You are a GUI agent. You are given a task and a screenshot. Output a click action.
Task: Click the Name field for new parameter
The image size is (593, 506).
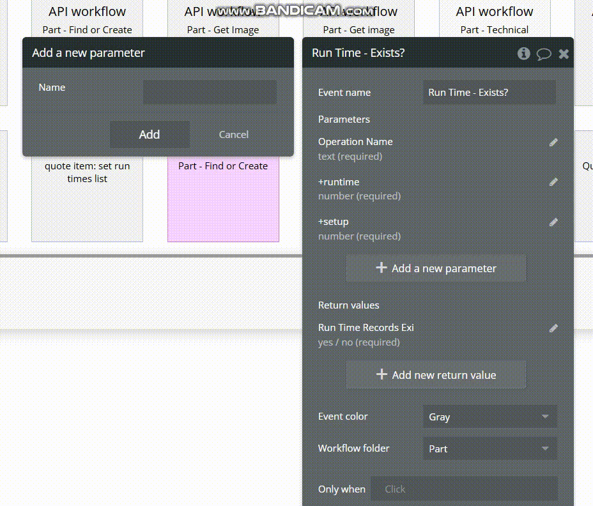[210, 92]
